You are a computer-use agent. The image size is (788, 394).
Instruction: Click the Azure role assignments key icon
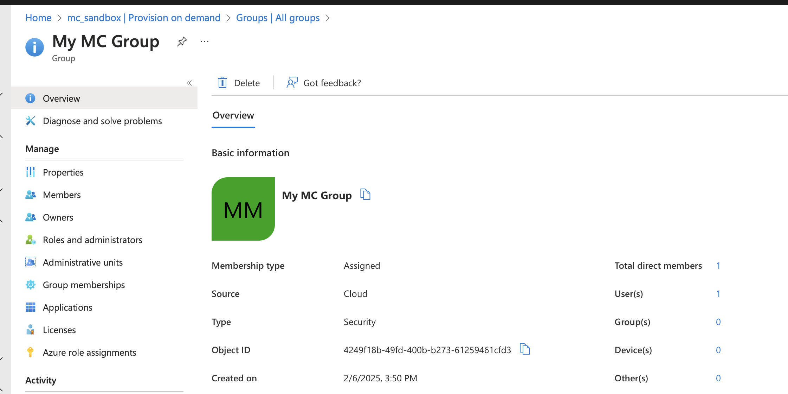click(31, 352)
